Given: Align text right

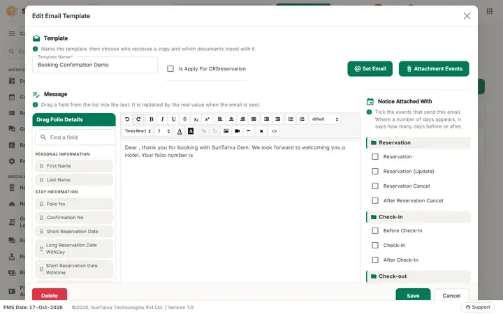Looking at the screenshot, I should 242,119.
